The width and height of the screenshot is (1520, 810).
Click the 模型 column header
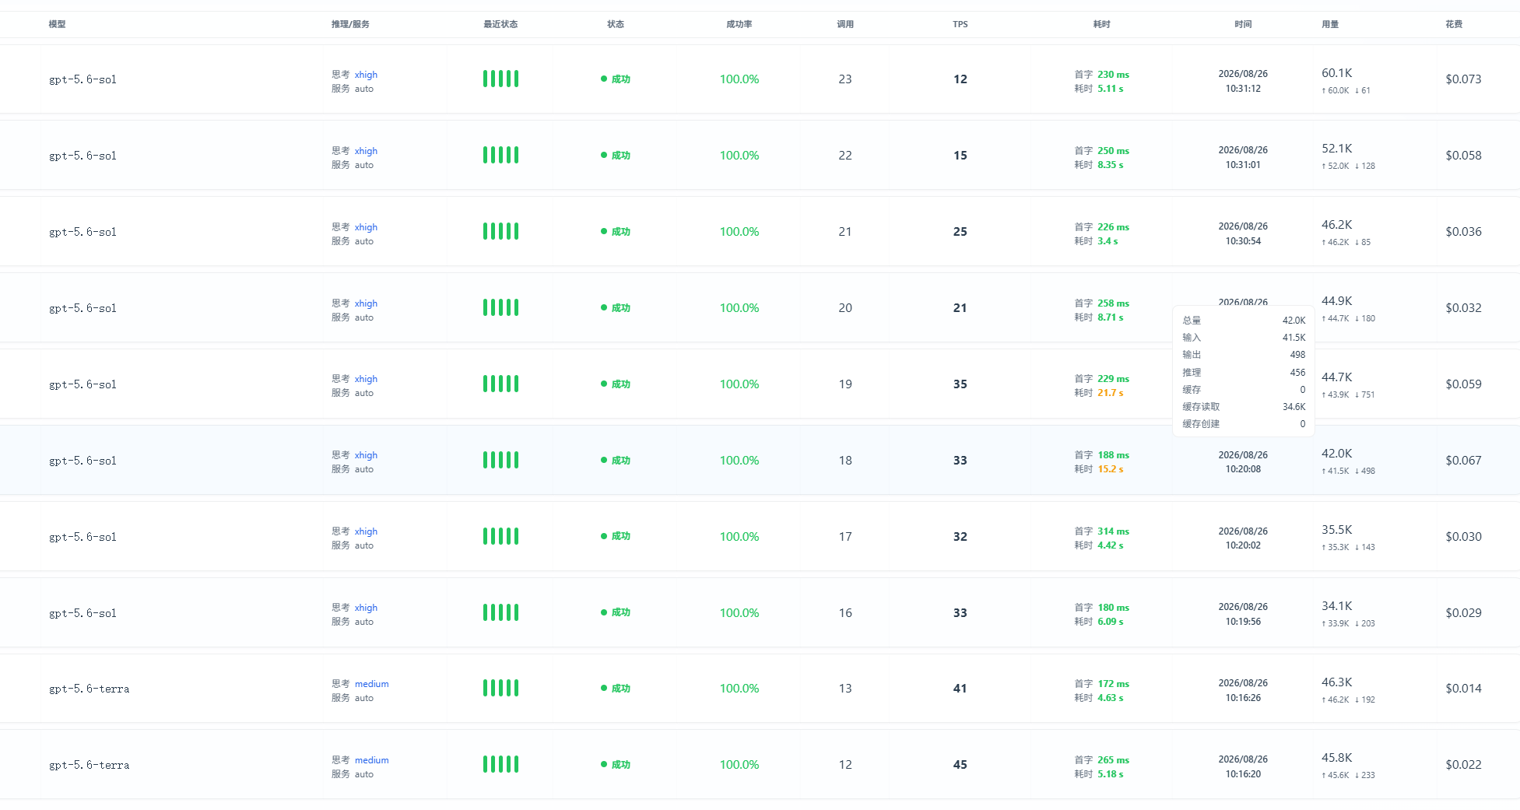(x=57, y=24)
